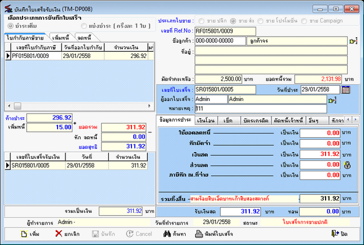Viewport: 364px width, 245px height.
Task: Select invoice row PF015801/0009
Action: click(80, 56)
